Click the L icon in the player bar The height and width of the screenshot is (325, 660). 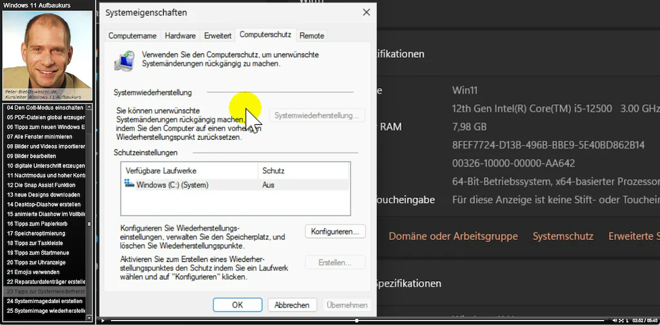627,320
